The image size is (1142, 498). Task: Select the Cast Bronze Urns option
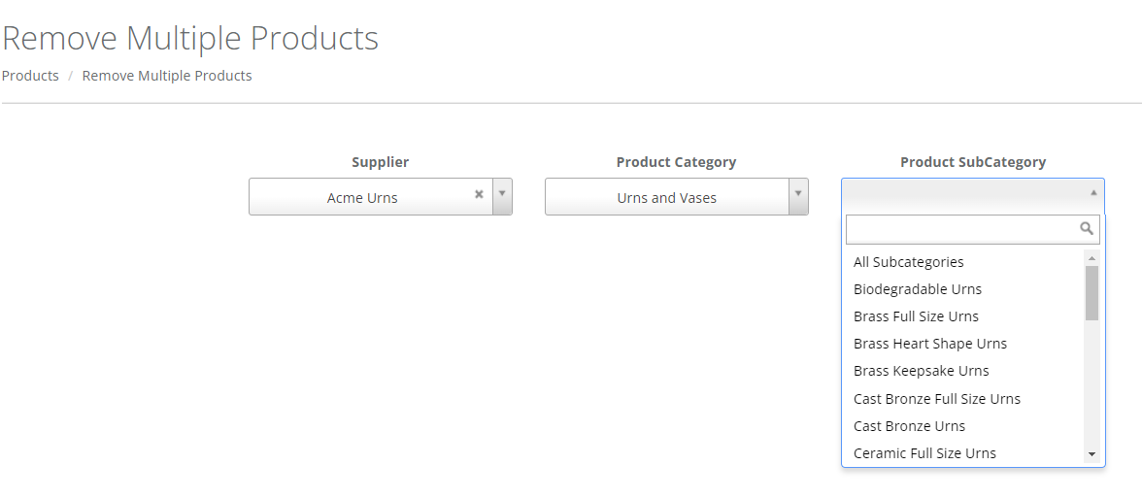[909, 426]
